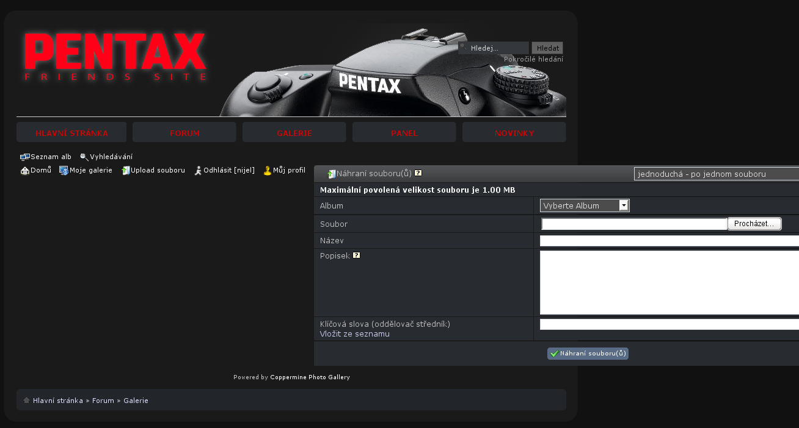This screenshot has width=799, height=428.
Task: Click the Domů house icon
Action: pos(25,171)
